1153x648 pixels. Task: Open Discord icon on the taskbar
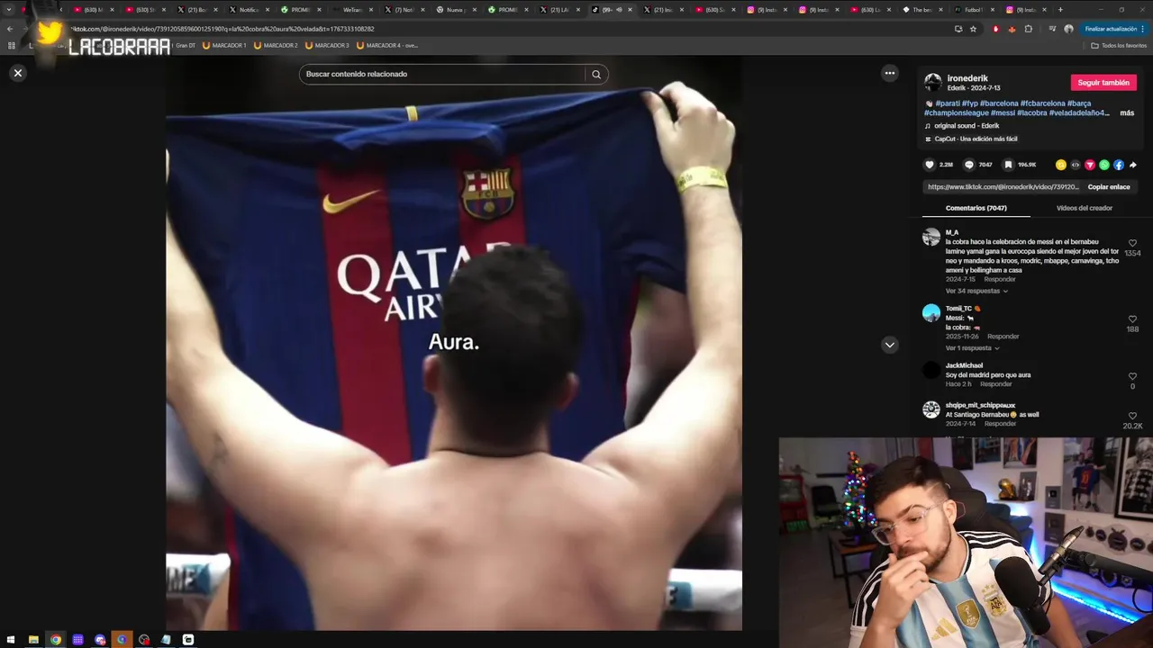coord(100,640)
